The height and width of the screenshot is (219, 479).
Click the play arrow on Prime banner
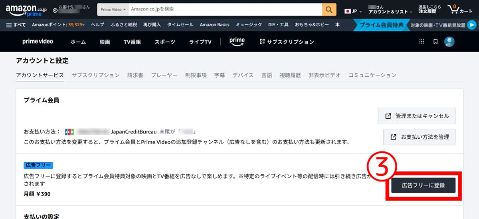(472, 25)
